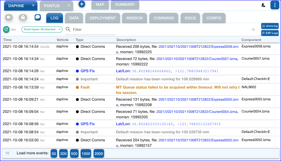
Task: Click the ship icon button
Action: coord(23,18)
